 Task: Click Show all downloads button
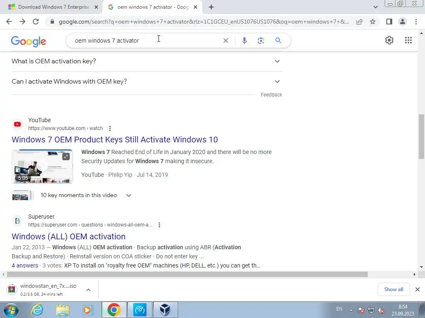click(393, 289)
